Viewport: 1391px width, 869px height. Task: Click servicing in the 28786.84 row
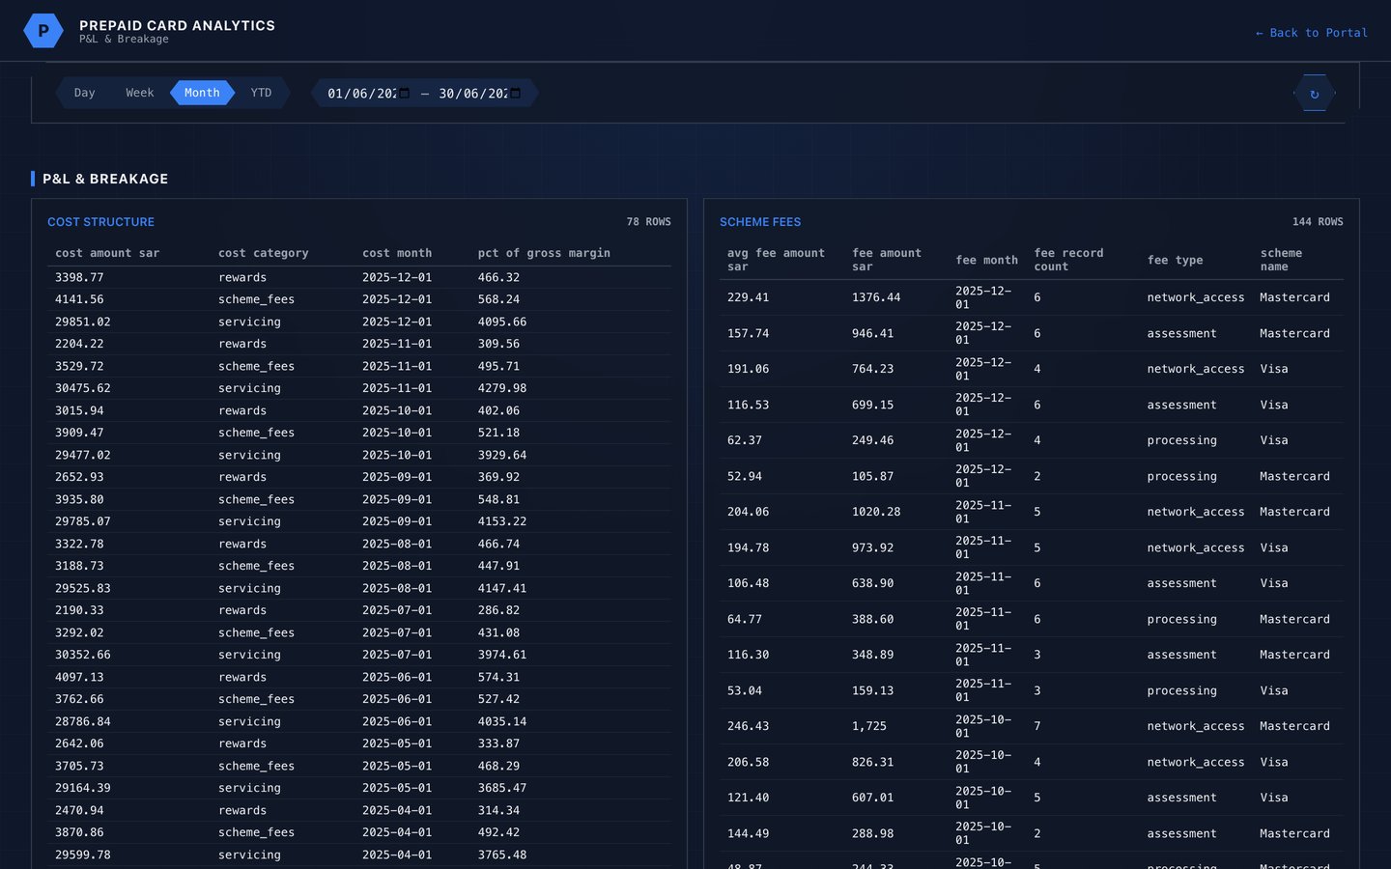249,721
